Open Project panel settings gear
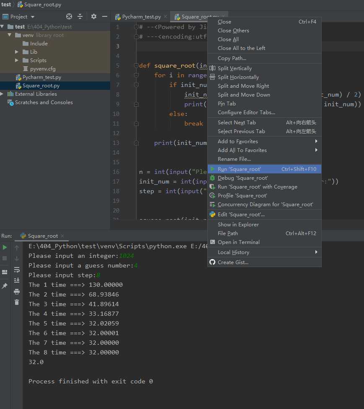The width and height of the screenshot is (364, 409). pos(94,17)
